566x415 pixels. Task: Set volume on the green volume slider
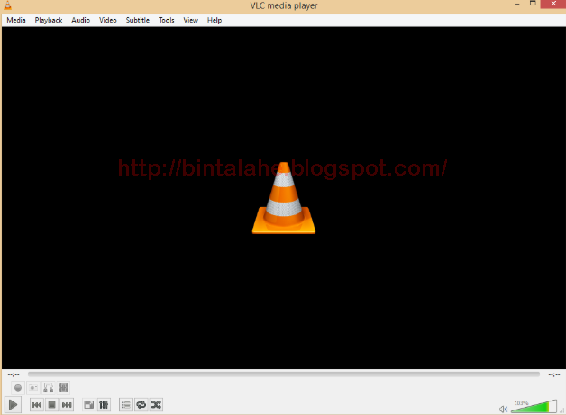(x=534, y=406)
